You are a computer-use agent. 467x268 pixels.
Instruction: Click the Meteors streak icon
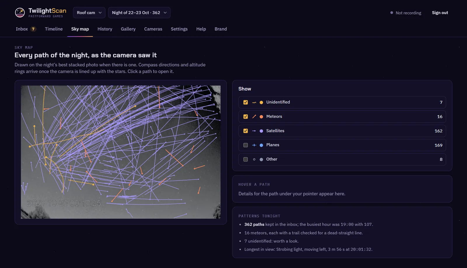pos(254,116)
